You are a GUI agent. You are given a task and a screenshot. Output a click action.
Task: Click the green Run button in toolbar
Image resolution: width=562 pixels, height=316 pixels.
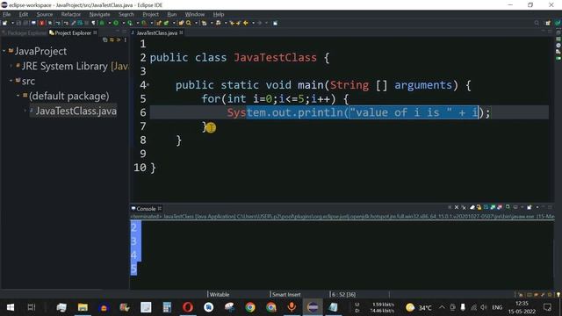coord(116,23)
